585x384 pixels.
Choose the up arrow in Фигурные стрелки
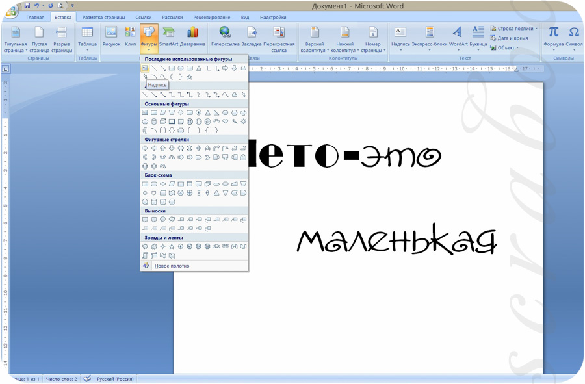[x=163, y=148]
